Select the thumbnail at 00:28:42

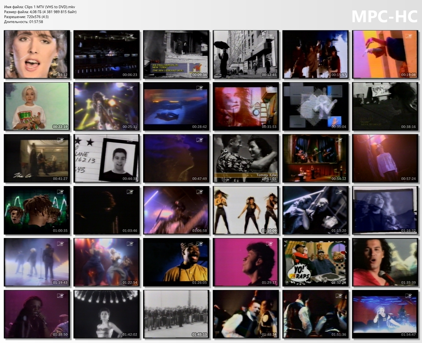click(176, 106)
